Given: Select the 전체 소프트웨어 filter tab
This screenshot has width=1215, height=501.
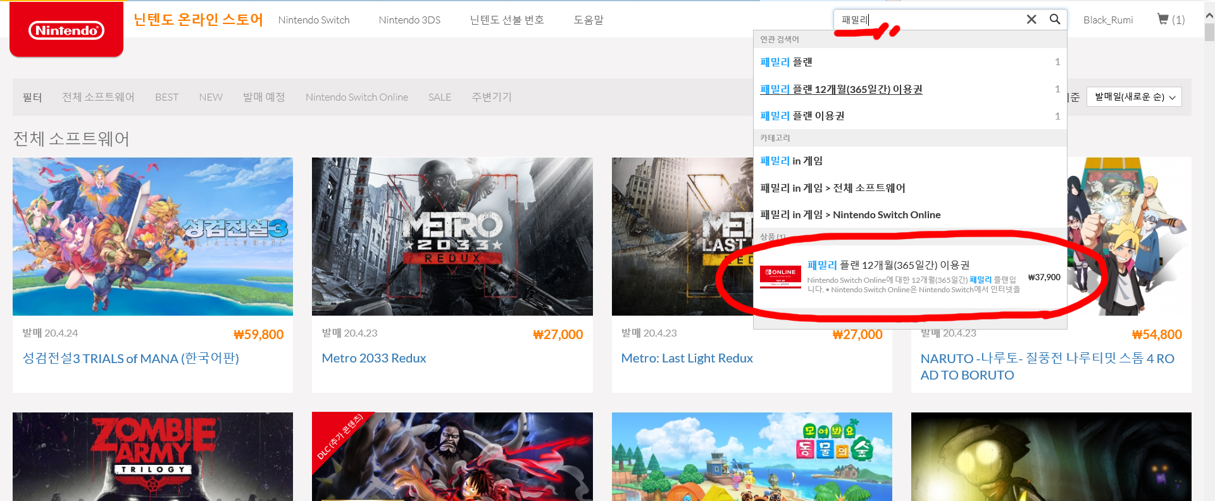Looking at the screenshot, I should (98, 97).
